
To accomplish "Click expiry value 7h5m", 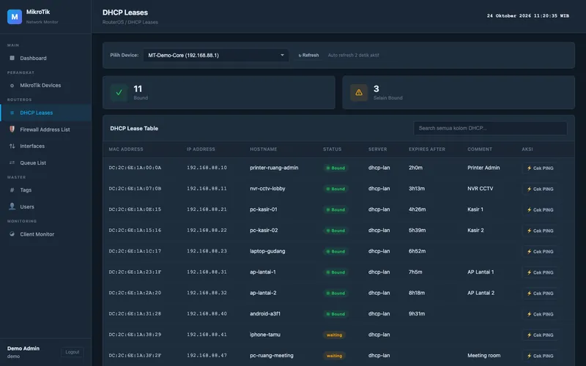I will pos(415,272).
